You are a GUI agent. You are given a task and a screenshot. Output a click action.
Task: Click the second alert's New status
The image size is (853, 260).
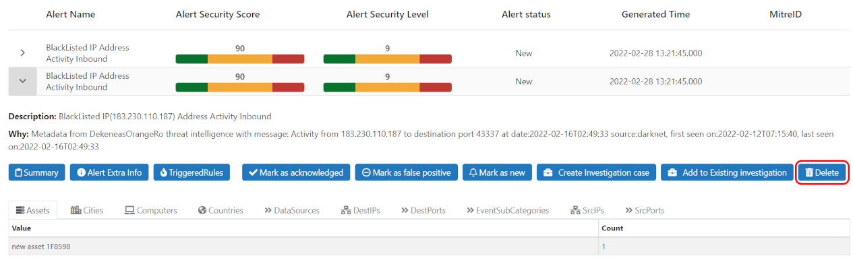[x=524, y=82]
